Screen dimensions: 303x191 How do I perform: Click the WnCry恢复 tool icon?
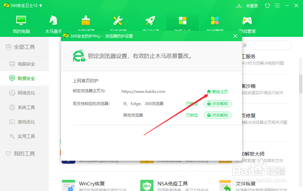click(69, 186)
